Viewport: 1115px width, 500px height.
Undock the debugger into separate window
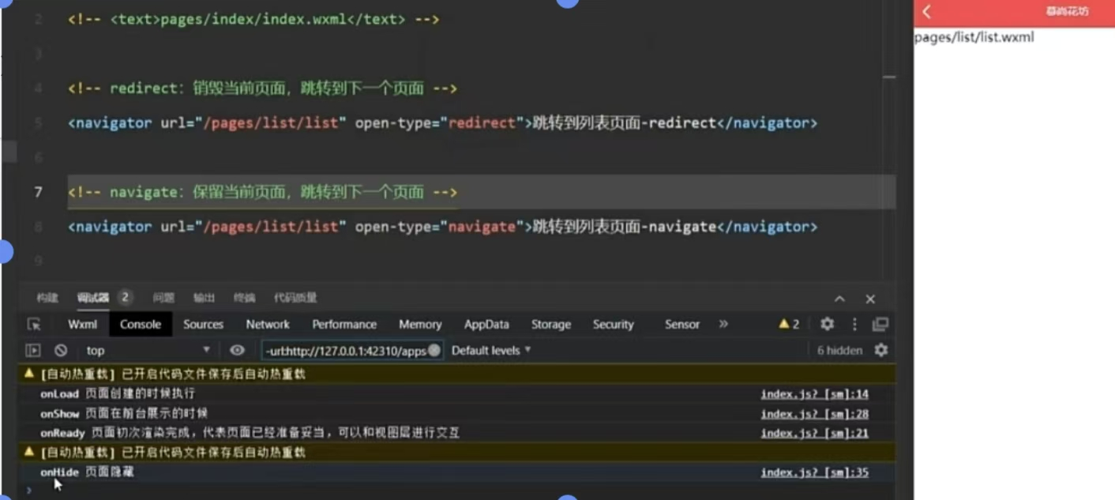tap(880, 325)
